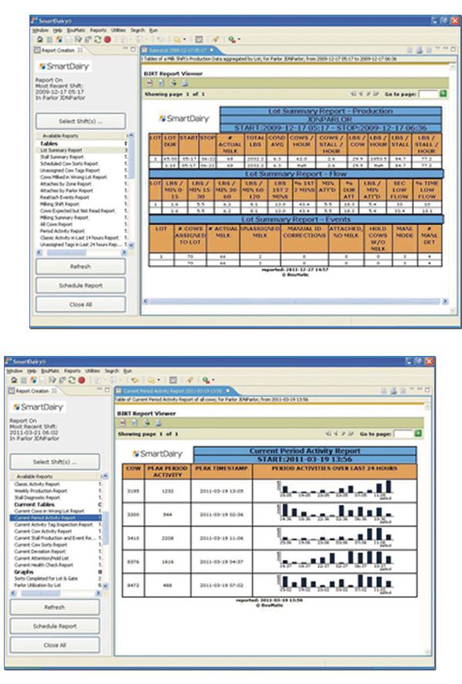Select Unassigned Cow Tags Report in list
Image resolution: width=462 pixels, height=684 pixels.
[x=70, y=170]
